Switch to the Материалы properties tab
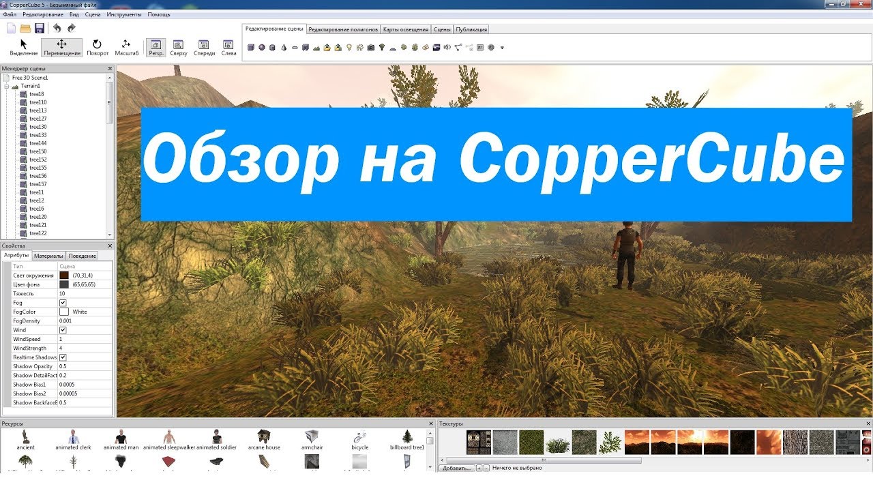 (48, 256)
